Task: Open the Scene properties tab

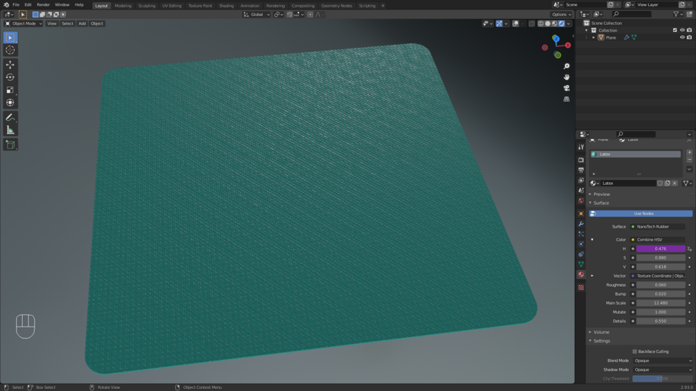Action: coord(581,190)
